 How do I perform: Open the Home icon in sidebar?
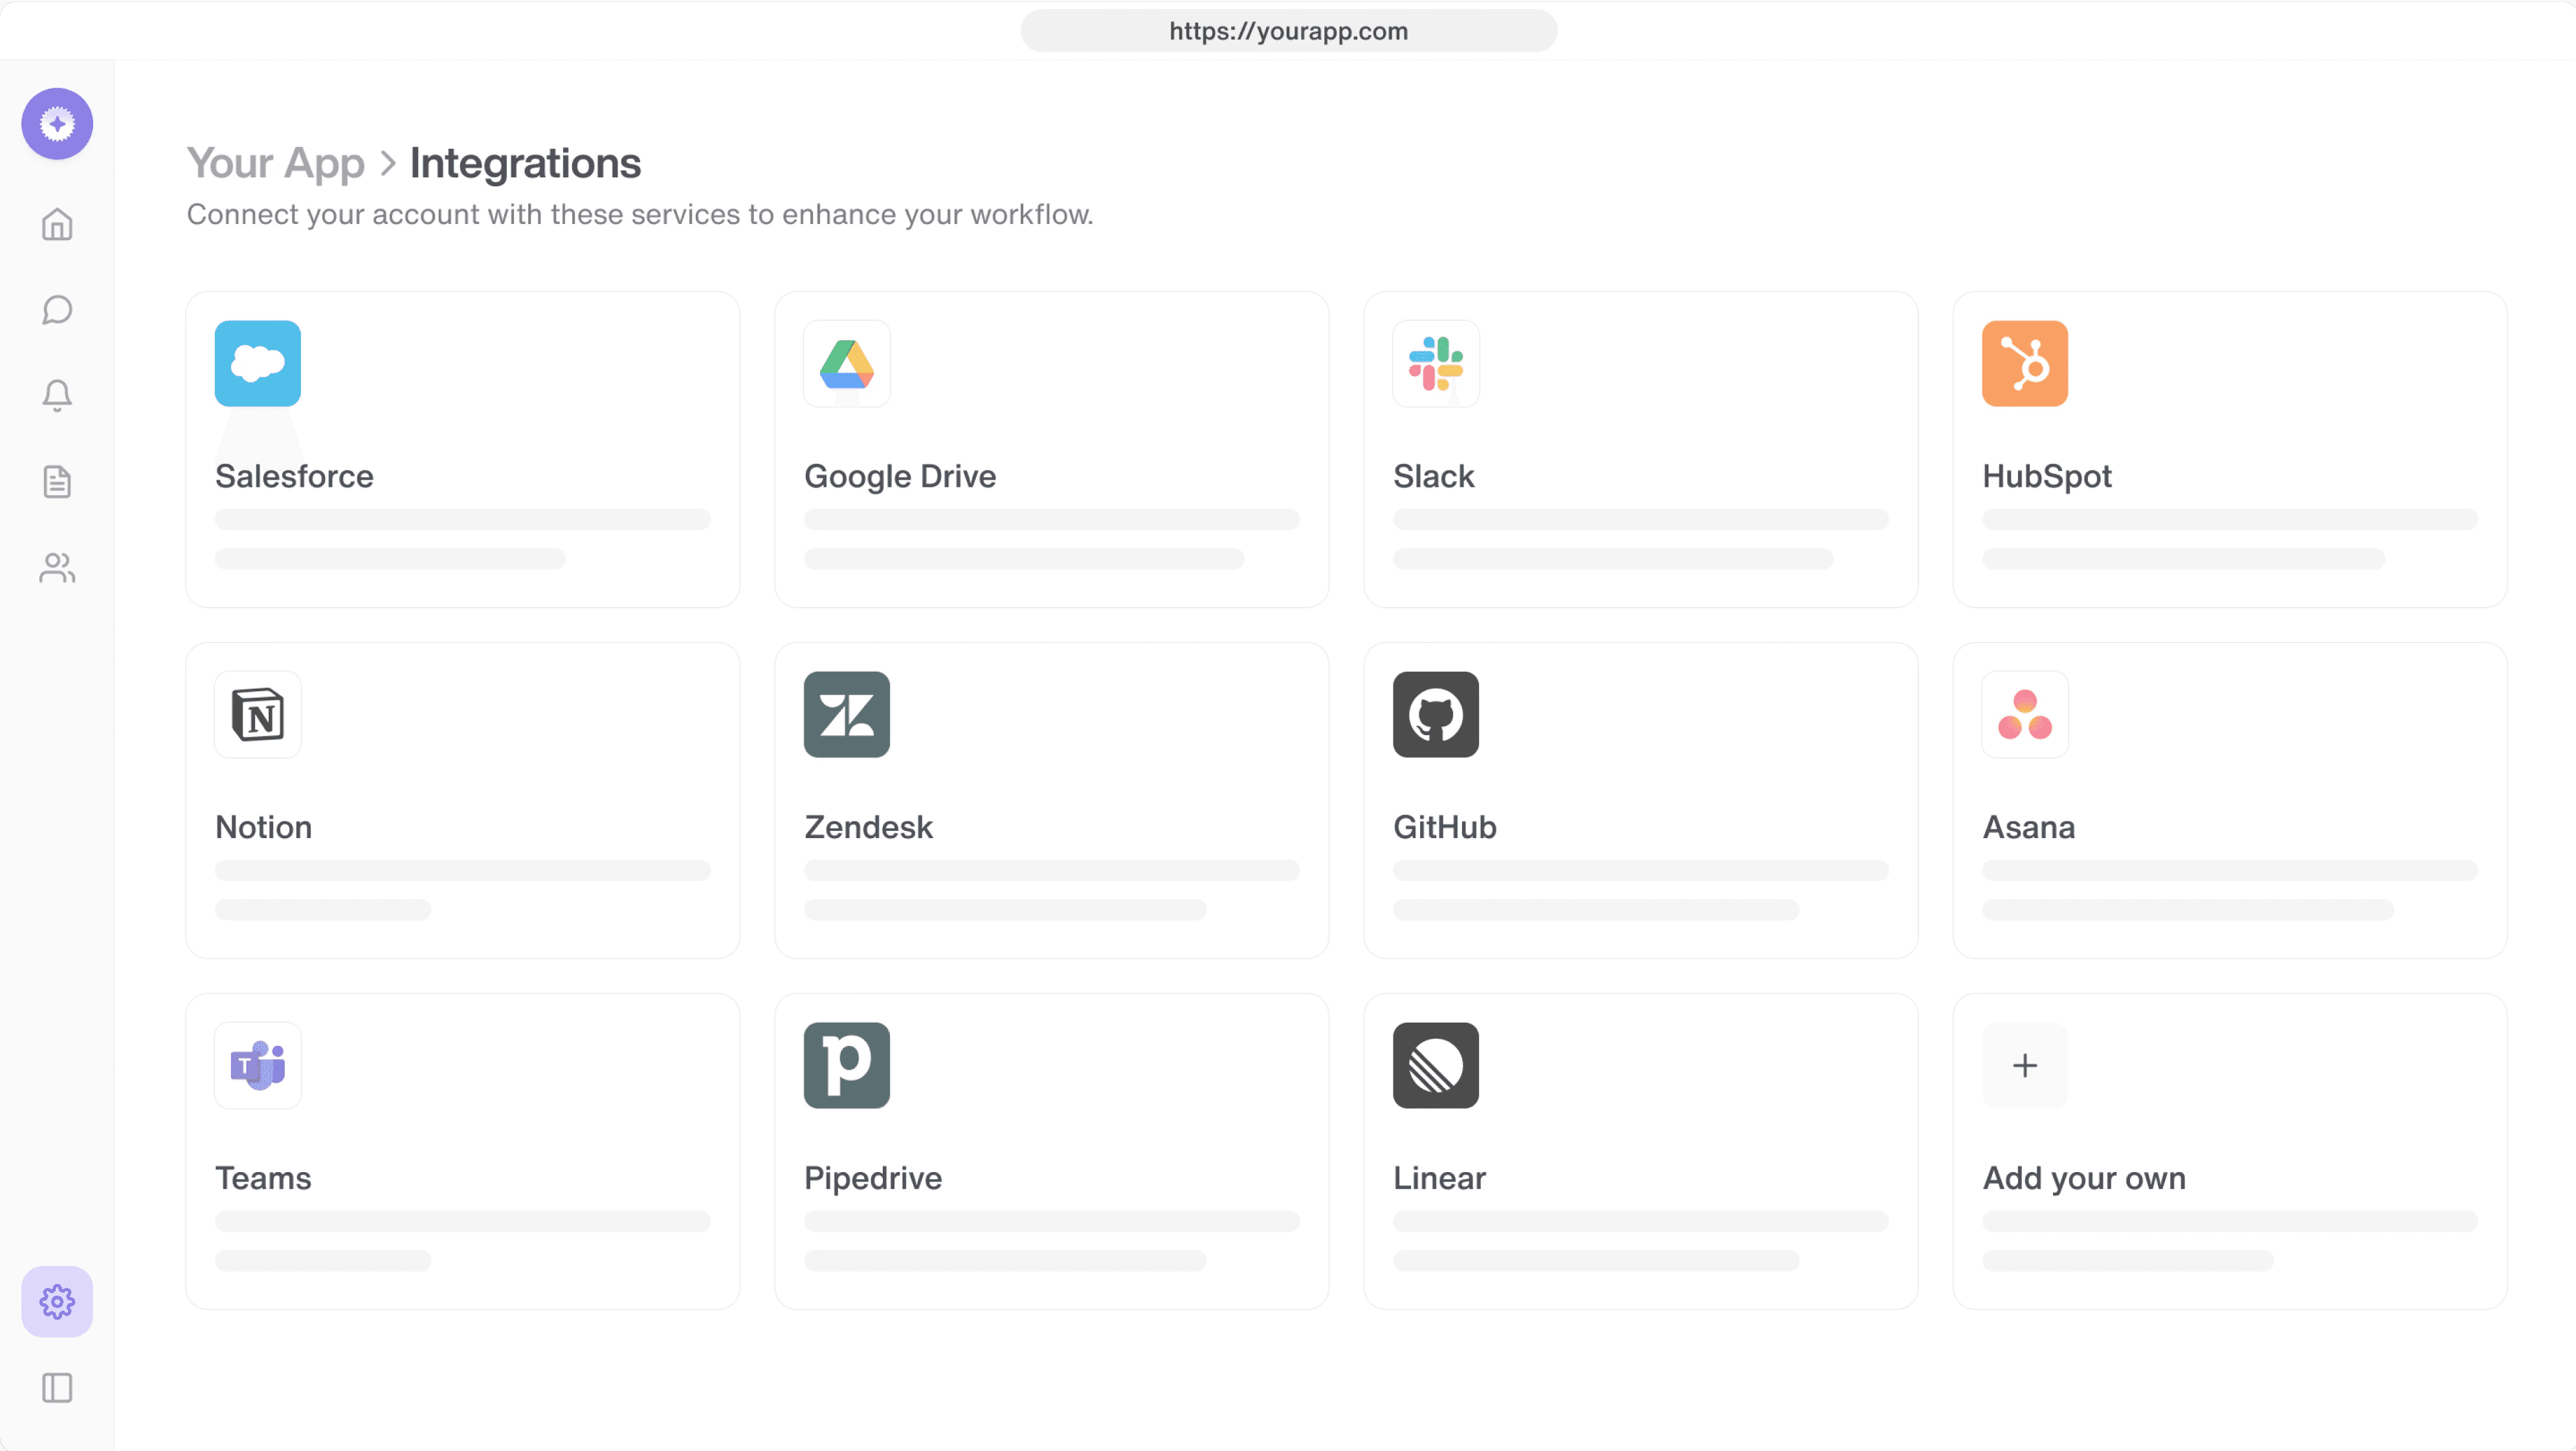pos(57,224)
